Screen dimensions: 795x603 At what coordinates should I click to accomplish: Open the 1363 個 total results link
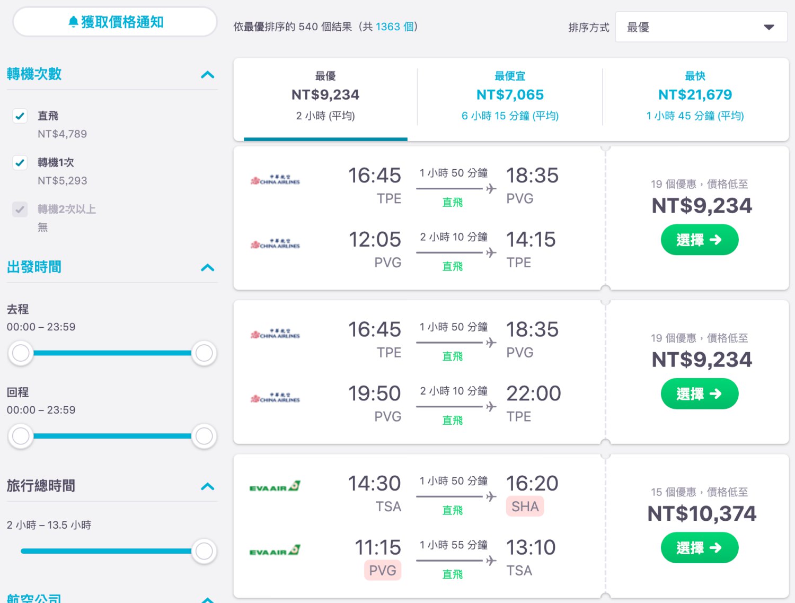[394, 27]
